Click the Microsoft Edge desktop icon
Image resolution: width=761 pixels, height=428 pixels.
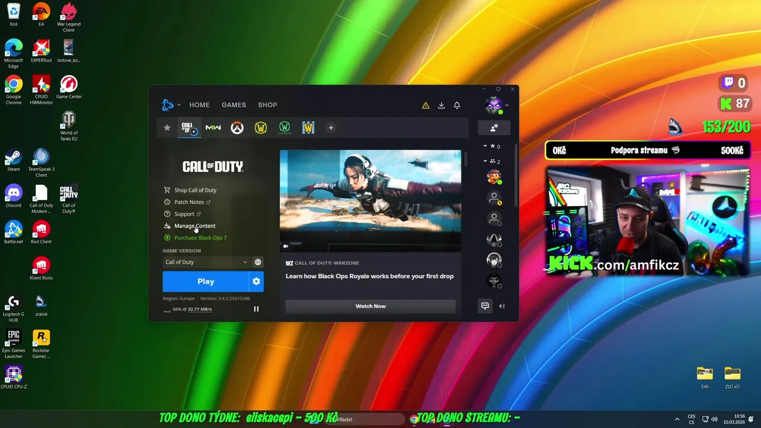coord(14,54)
